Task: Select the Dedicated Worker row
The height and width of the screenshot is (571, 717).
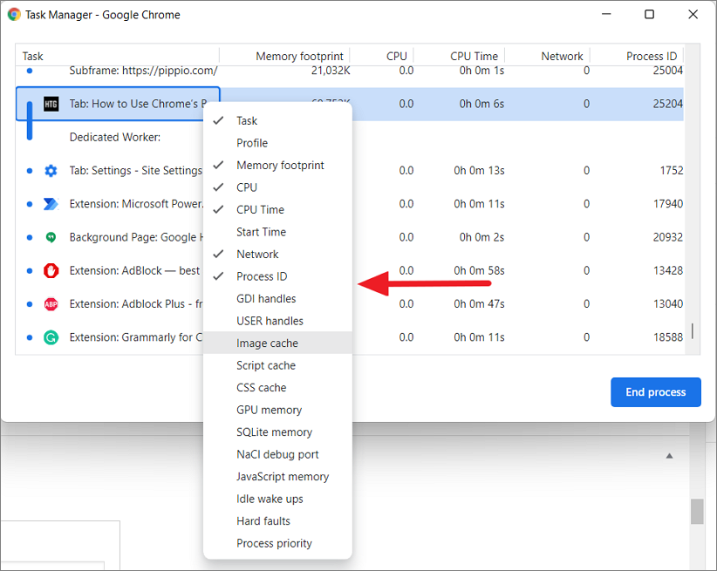Action: 113,138
